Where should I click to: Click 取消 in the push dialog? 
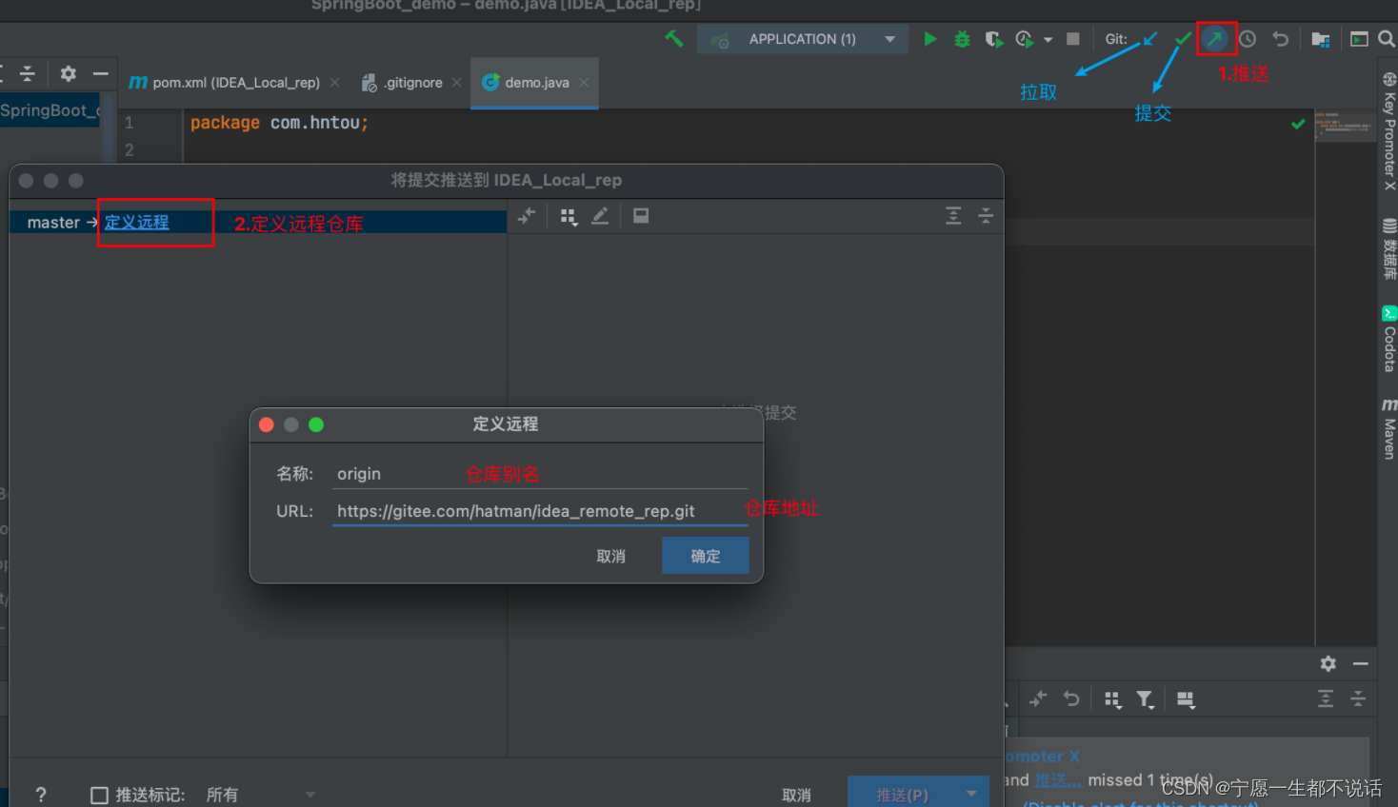pos(797,795)
